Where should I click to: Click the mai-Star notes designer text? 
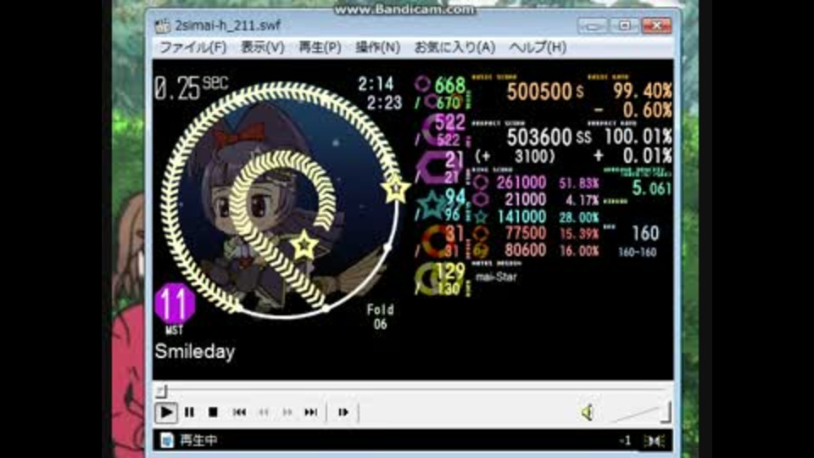496,276
